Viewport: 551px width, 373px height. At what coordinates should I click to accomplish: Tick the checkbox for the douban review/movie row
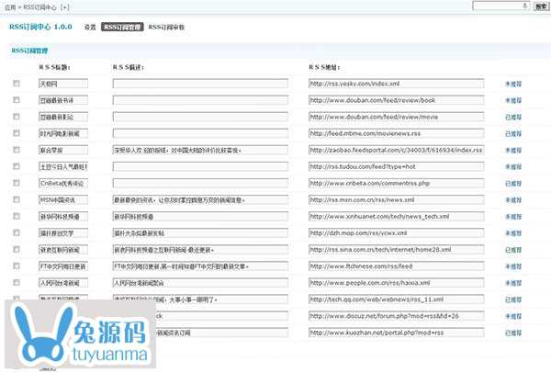tap(17, 117)
